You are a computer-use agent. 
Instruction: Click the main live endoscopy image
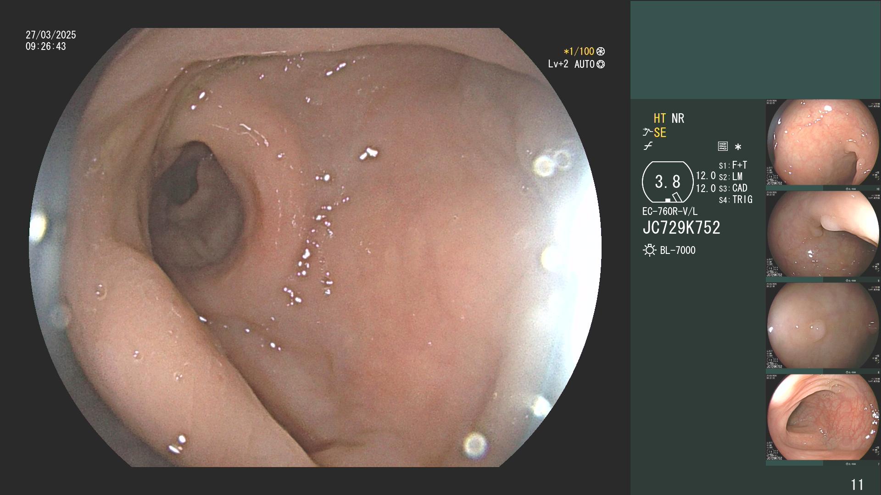(x=315, y=247)
